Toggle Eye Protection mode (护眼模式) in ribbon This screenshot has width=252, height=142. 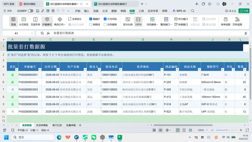point(47,21)
